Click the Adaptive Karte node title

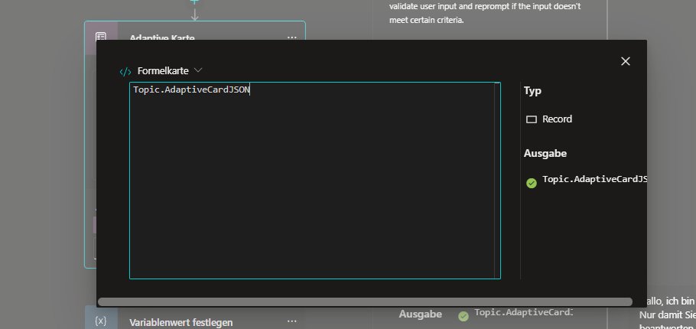[x=162, y=37]
